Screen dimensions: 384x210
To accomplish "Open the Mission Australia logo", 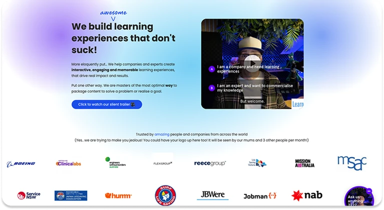I will [x=304, y=163].
